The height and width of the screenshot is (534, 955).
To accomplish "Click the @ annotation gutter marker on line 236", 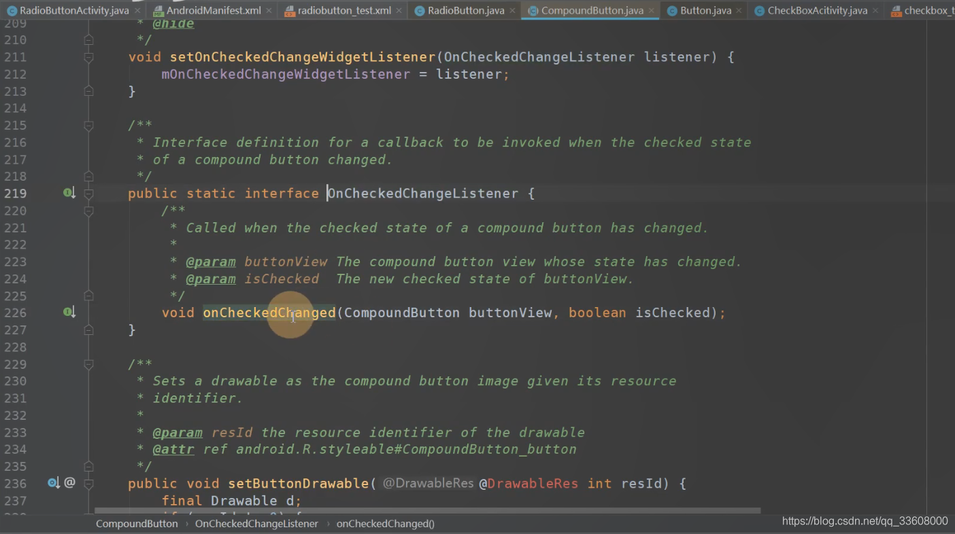I will (69, 483).
